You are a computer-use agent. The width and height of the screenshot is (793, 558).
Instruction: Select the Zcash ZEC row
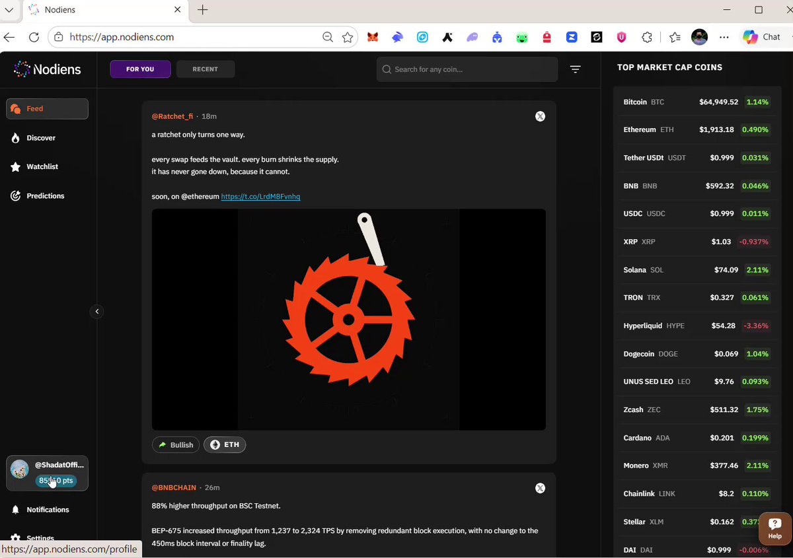pos(697,410)
